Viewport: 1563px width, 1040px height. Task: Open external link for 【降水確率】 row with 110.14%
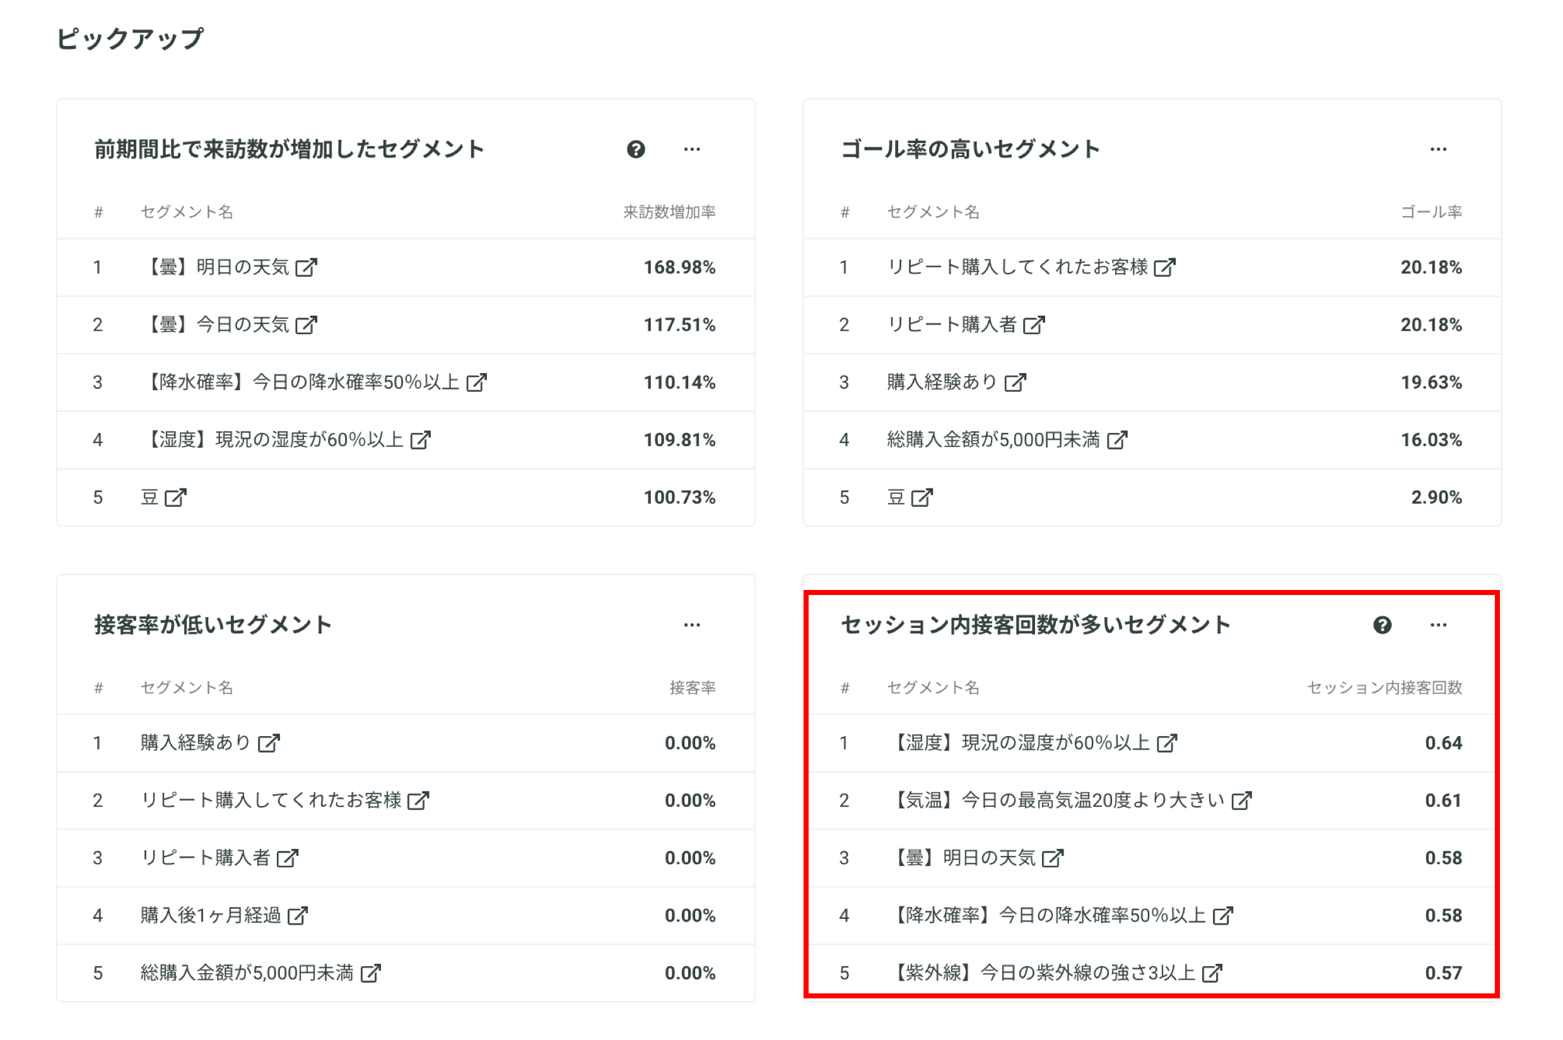tap(476, 383)
